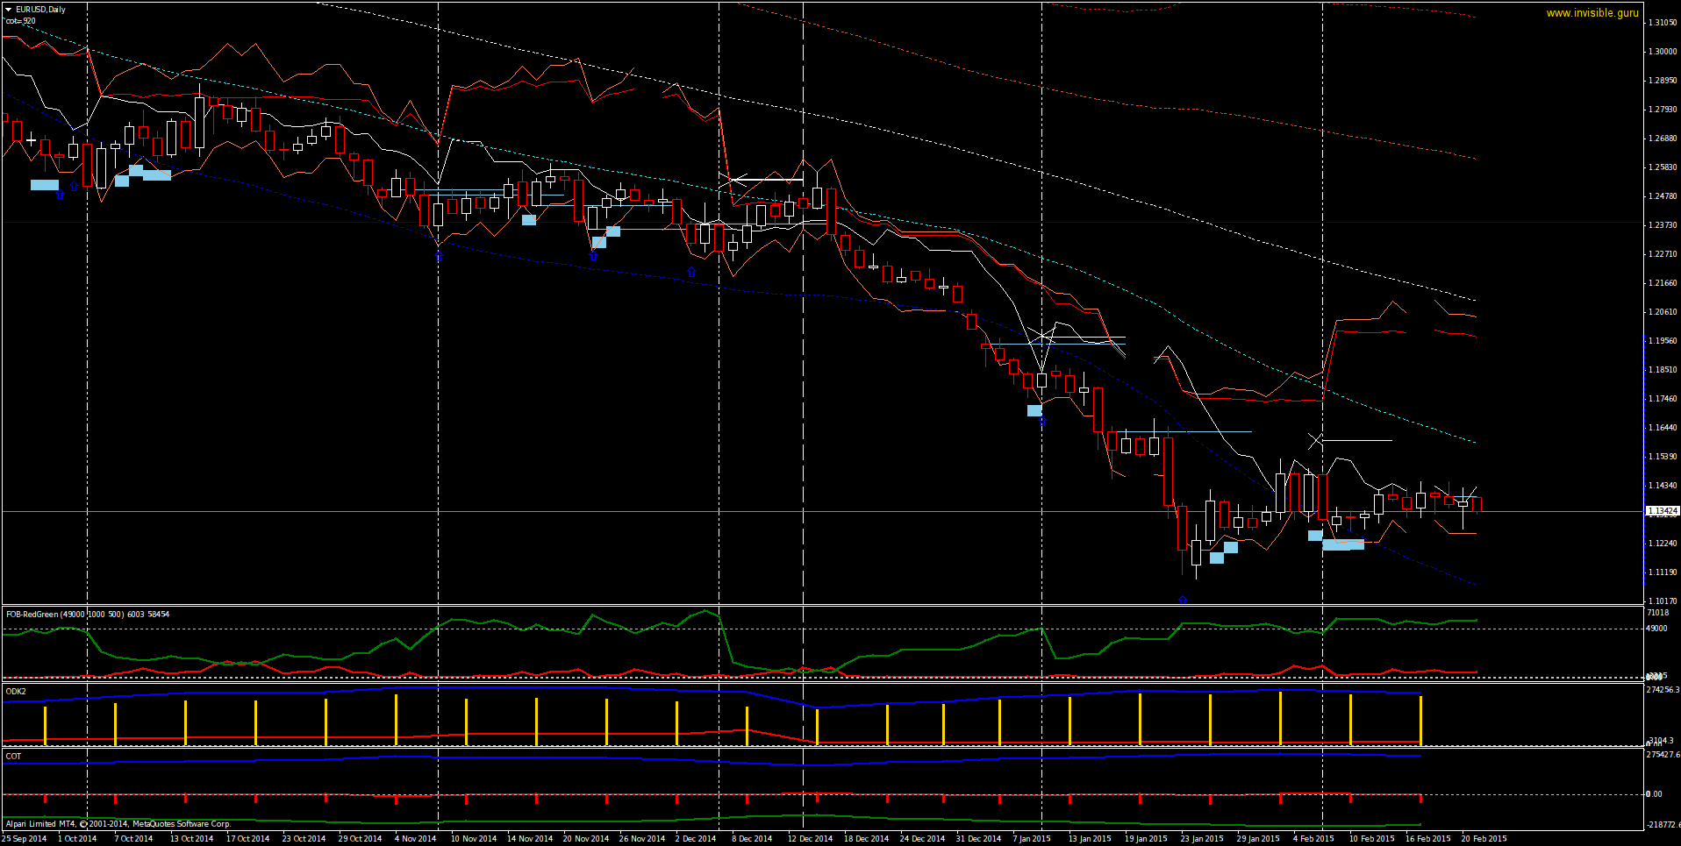Screen dimensions: 1681x846
Task: Click the Alpari Limited MT4 copyright text
Action: 118,824
